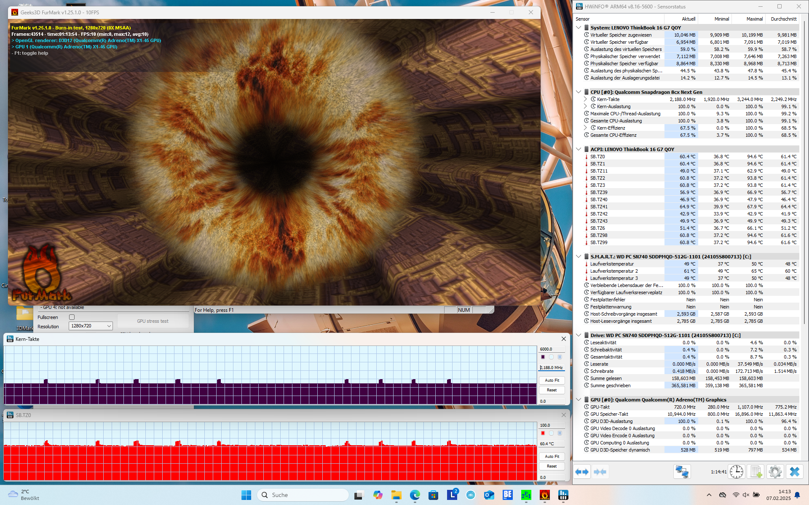Click the Maximal column header
809x505 pixels.
click(x=754, y=19)
